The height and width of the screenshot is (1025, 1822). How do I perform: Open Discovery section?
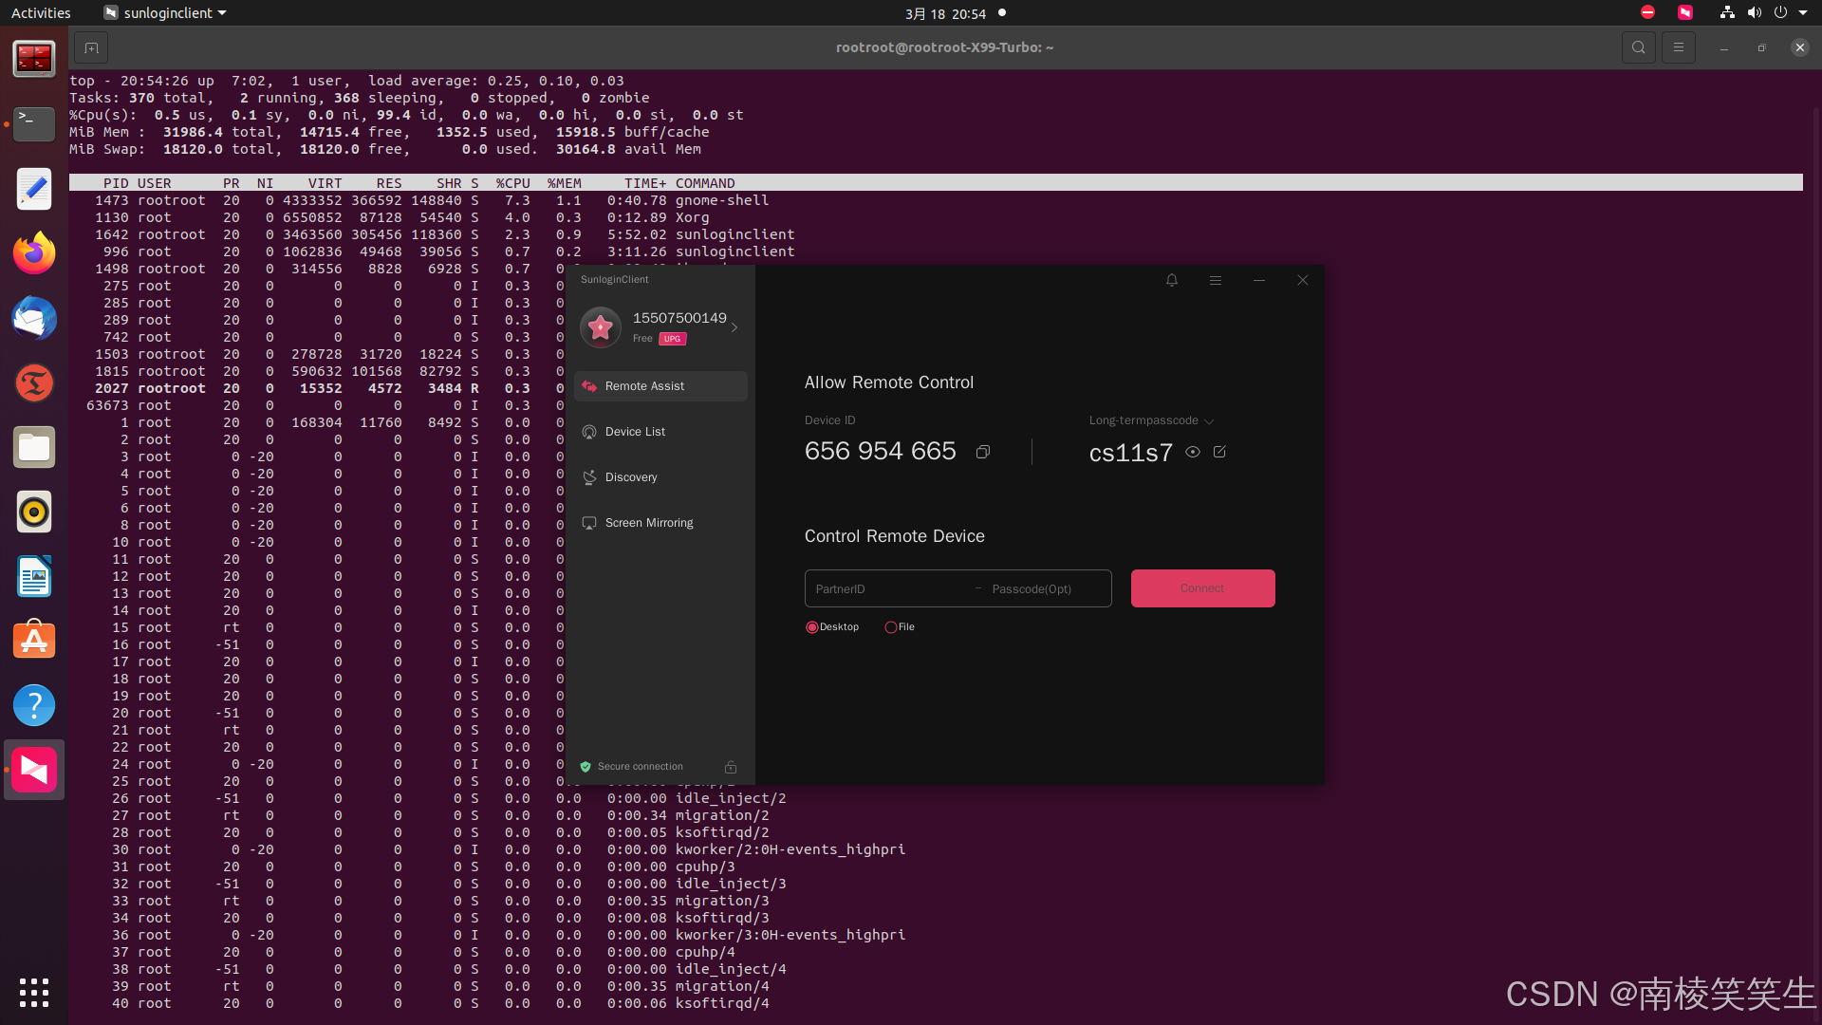(x=660, y=477)
